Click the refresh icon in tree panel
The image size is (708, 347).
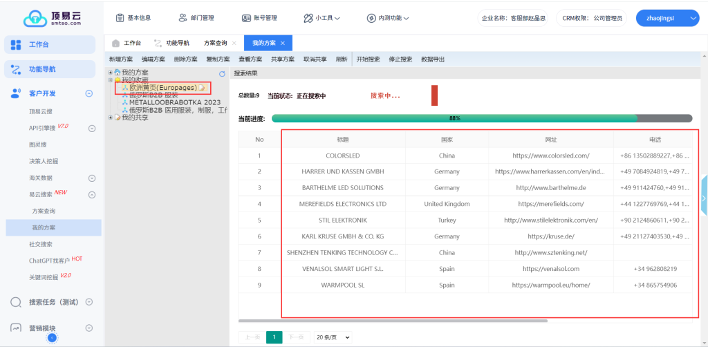(x=222, y=73)
